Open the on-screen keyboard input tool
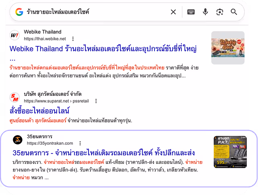The image size is (258, 195). 191,12
